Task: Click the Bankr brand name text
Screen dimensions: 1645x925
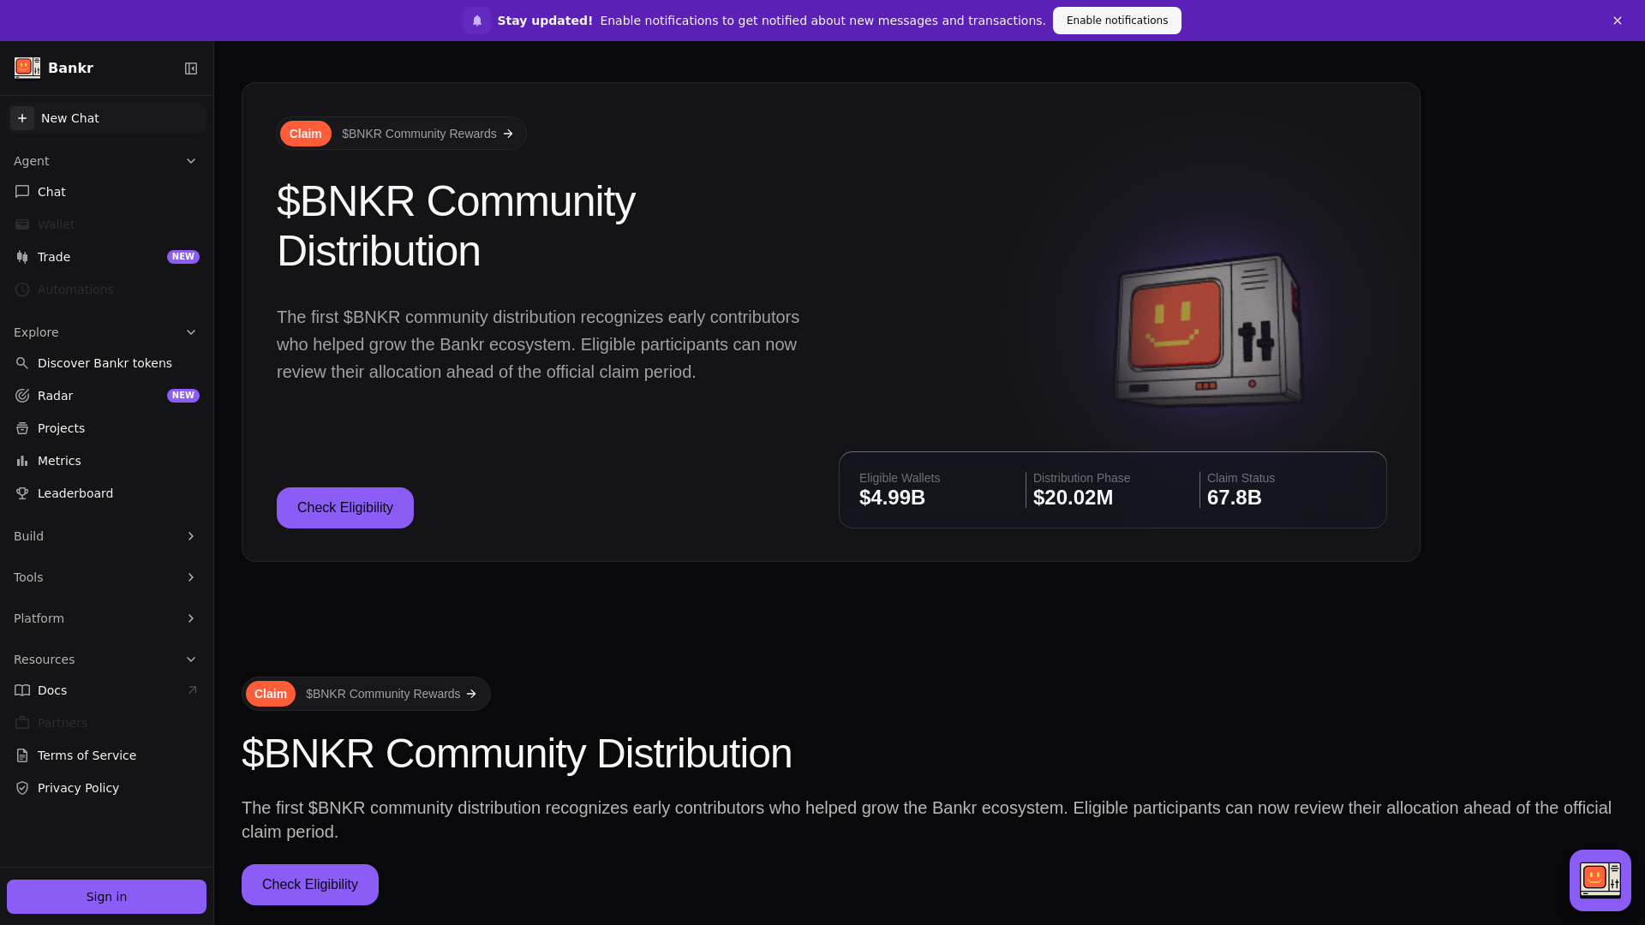Action: pos(70,68)
